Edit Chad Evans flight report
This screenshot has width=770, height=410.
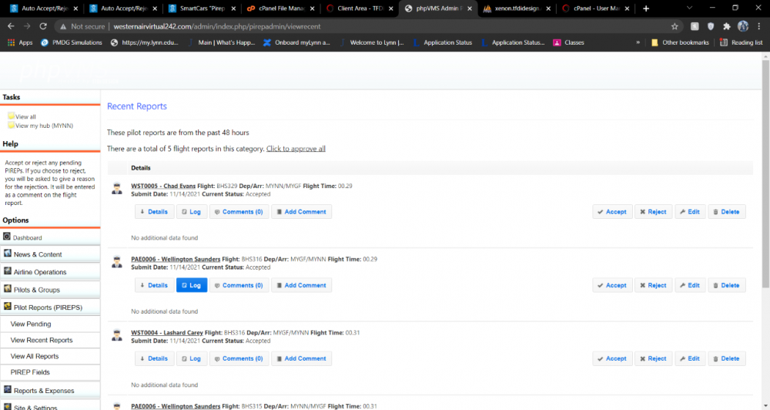[x=690, y=212]
